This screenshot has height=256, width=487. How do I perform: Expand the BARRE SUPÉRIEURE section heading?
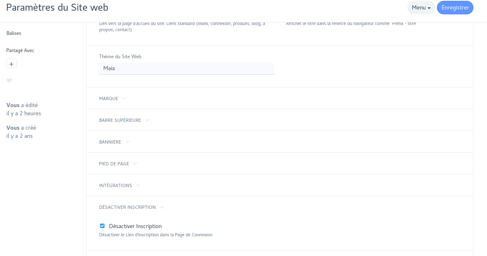point(120,120)
